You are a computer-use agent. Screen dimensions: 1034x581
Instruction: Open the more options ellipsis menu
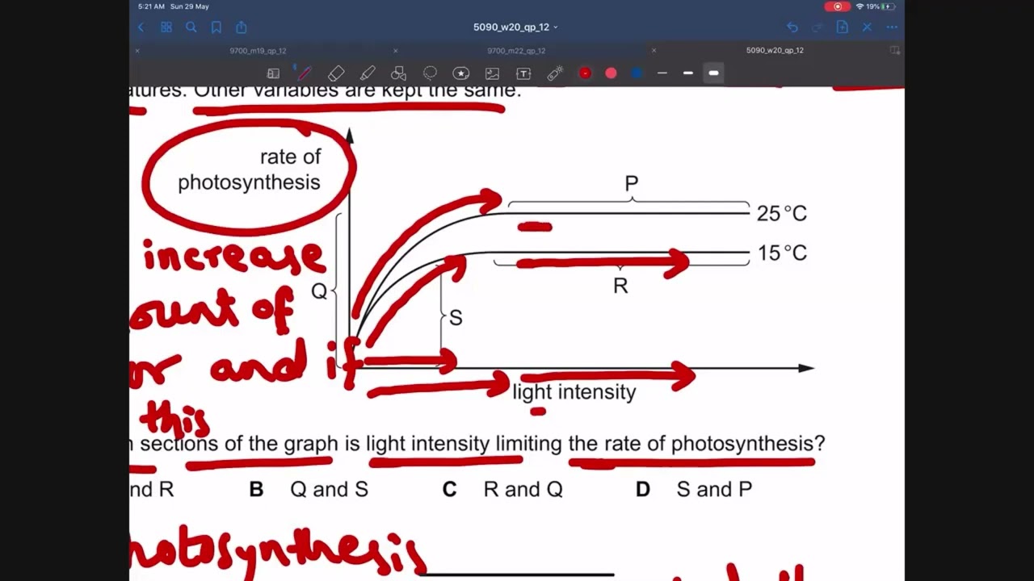(892, 27)
